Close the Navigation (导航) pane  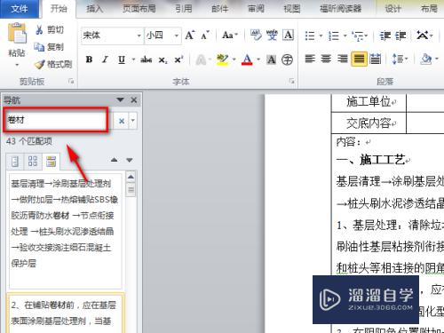click(134, 100)
